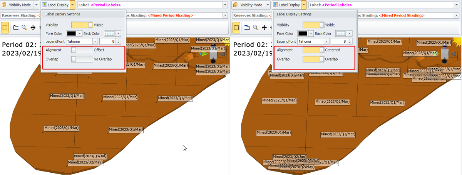Click font size 8 field in Offset panel

[107, 41]
